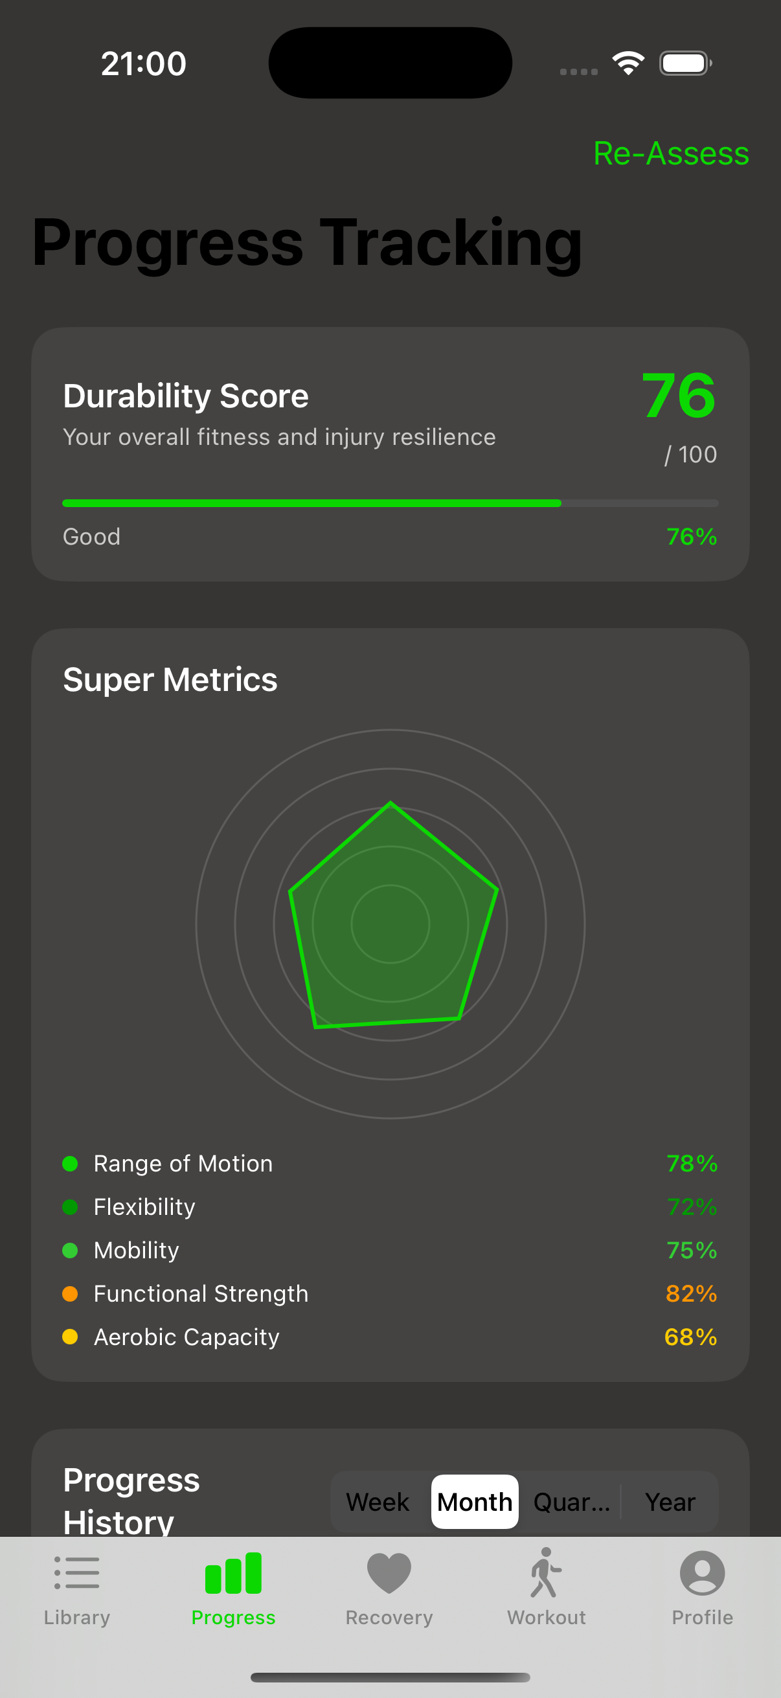Tap the Aerobic Capacity yellow dot

click(71, 1337)
